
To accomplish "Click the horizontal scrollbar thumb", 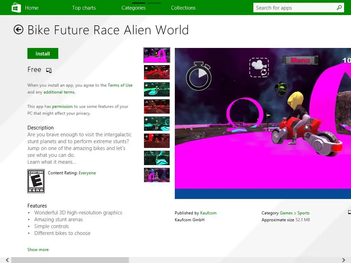I will 70,260.
